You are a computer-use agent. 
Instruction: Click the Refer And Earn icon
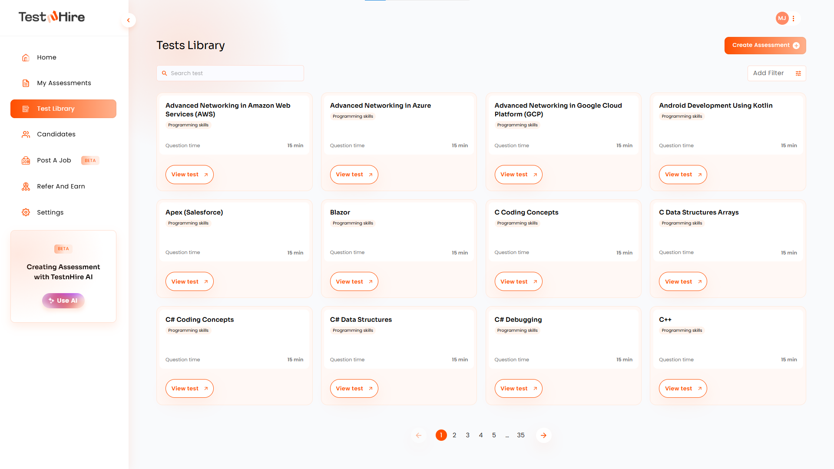pyautogui.click(x=26, y=186)
